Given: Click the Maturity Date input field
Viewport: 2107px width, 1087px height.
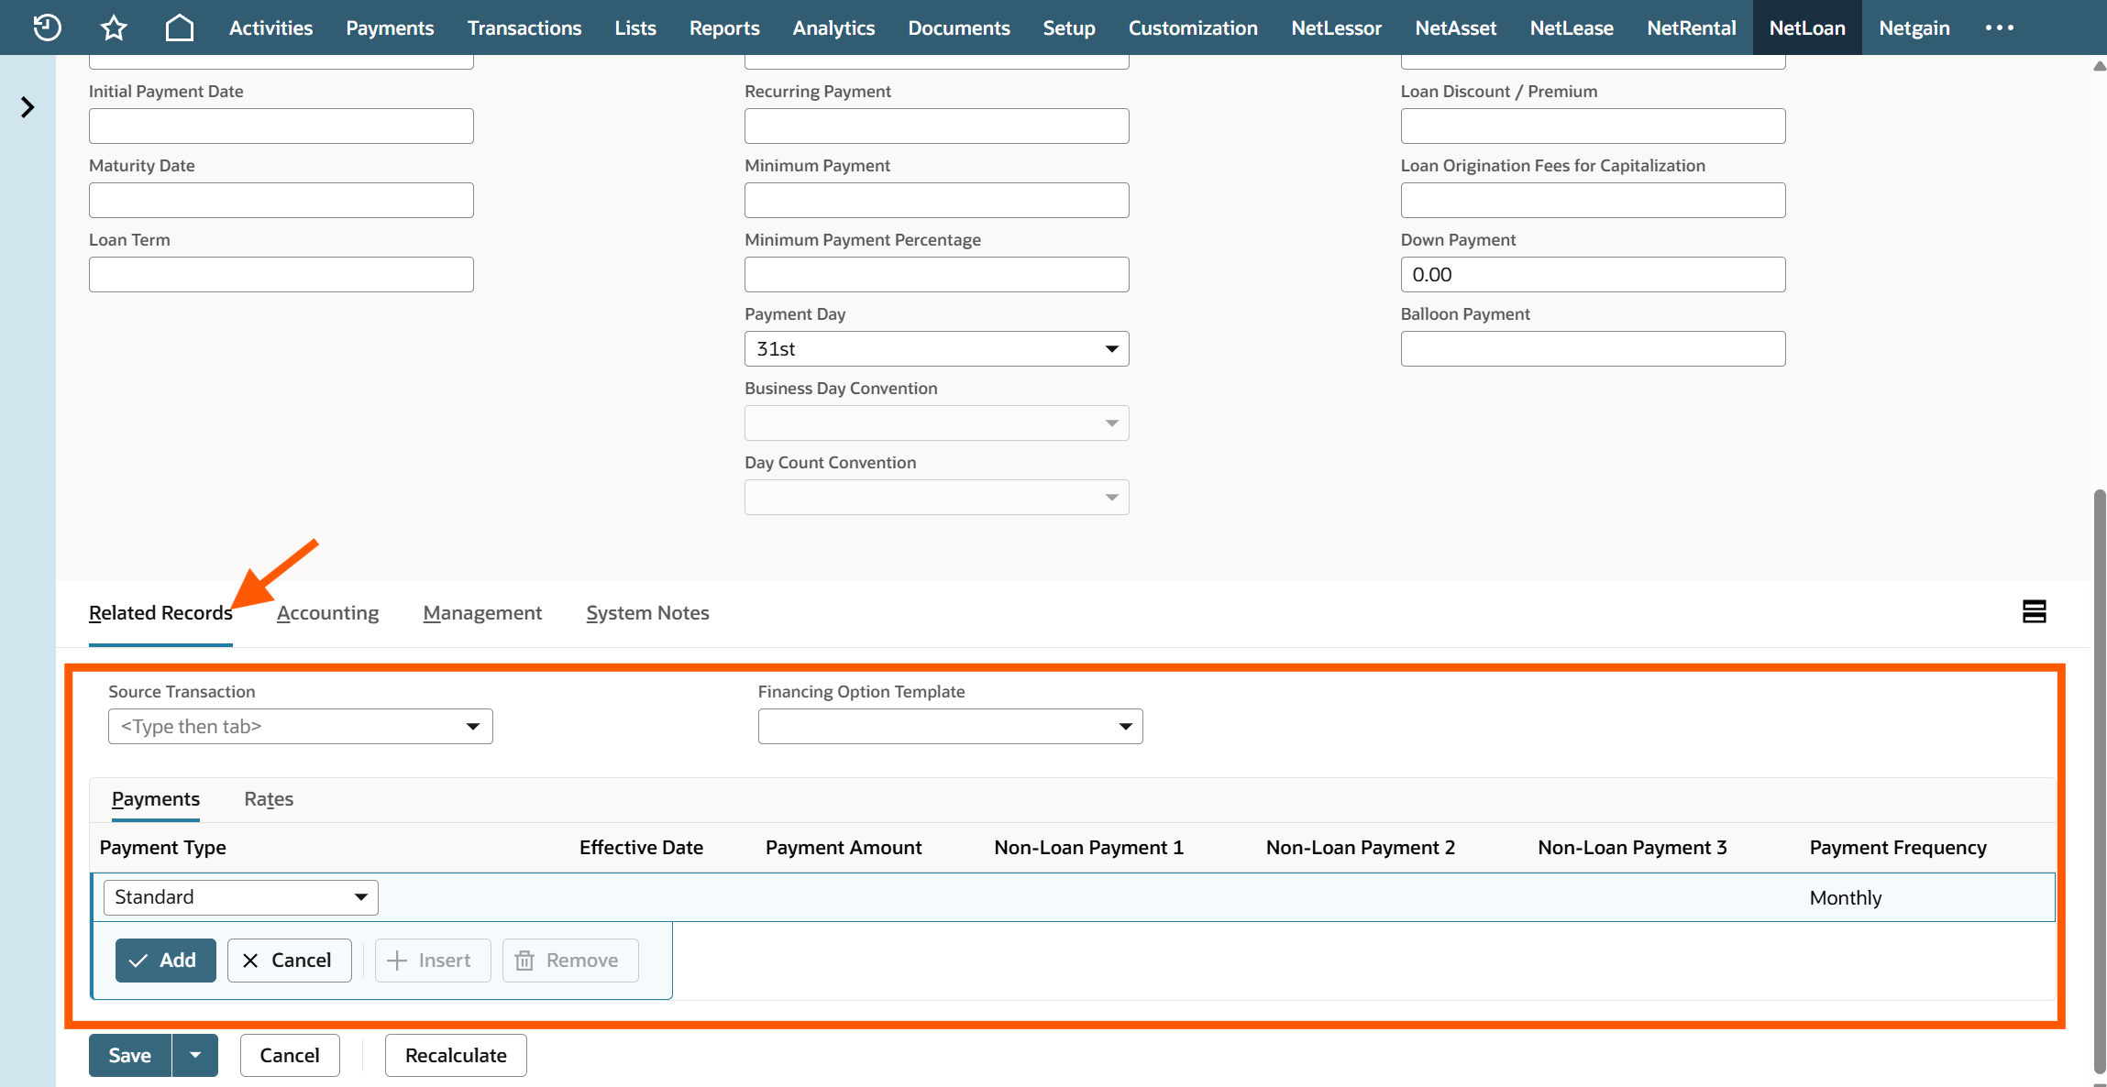Looking at the screenshot, I should [281, 200].
